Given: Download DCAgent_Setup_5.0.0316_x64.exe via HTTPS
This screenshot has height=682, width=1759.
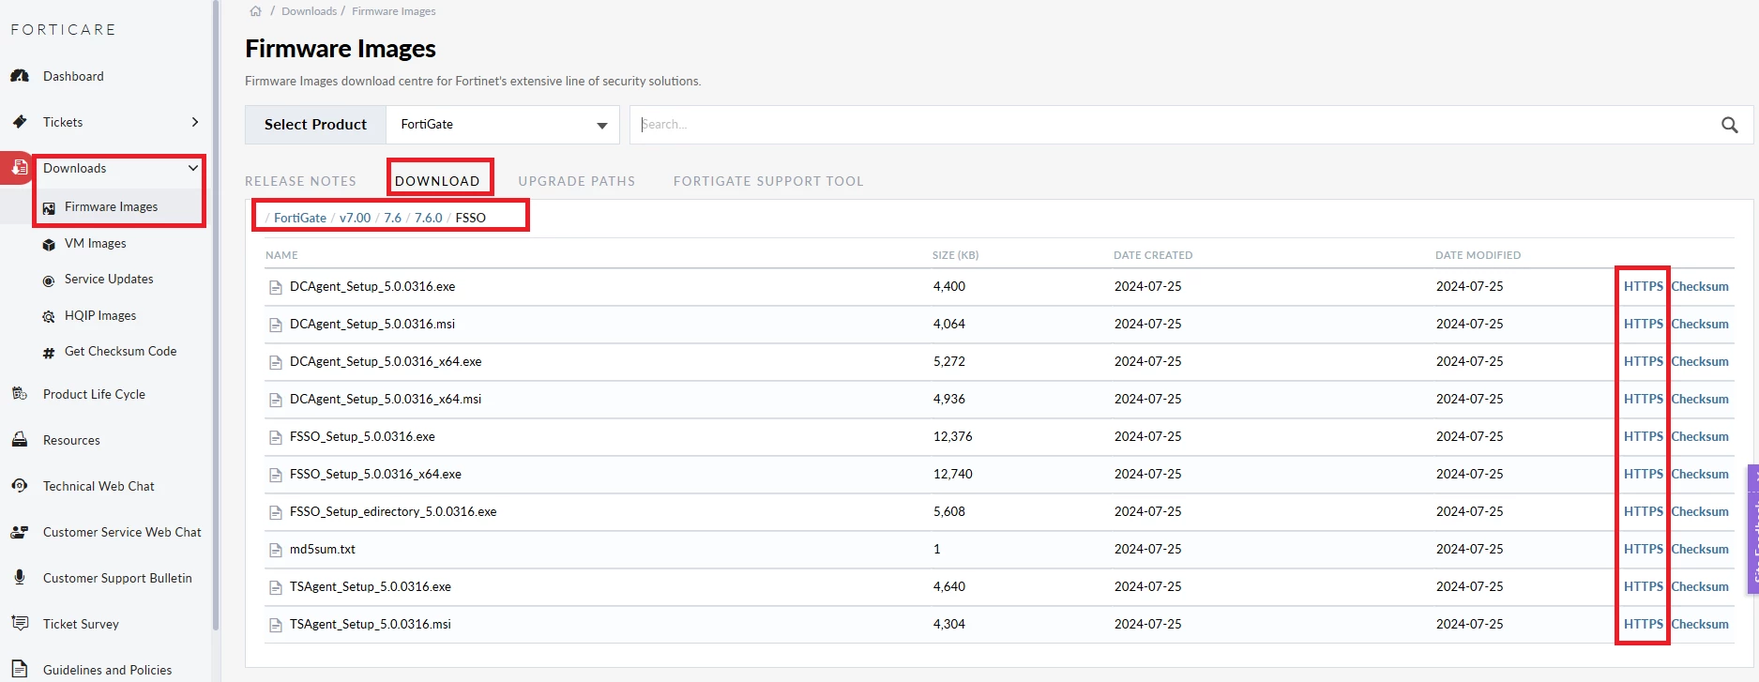Looking at the screenshot, I should 1644,361.
